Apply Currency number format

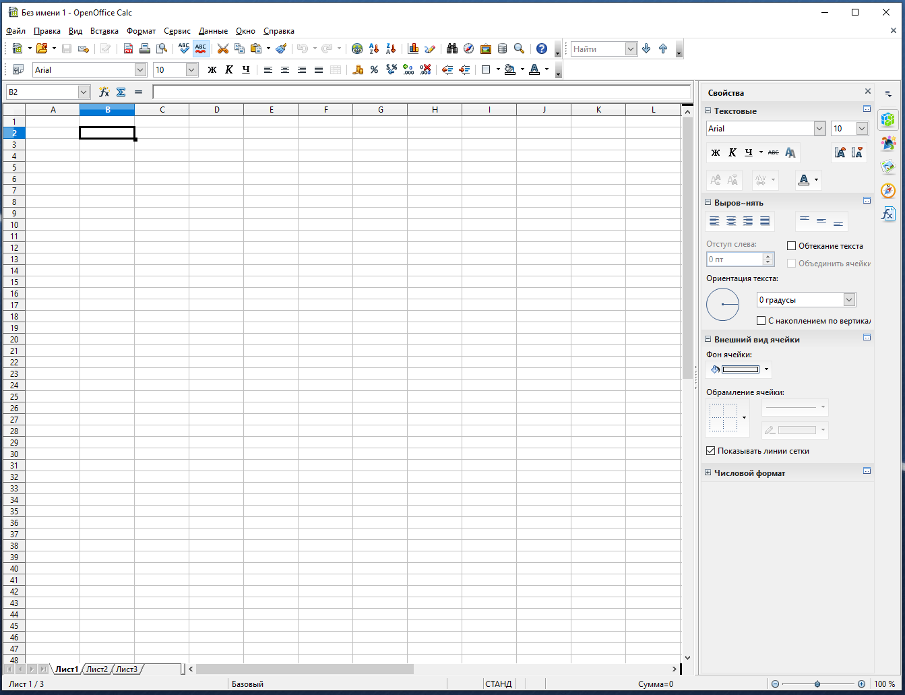point(358,69)
